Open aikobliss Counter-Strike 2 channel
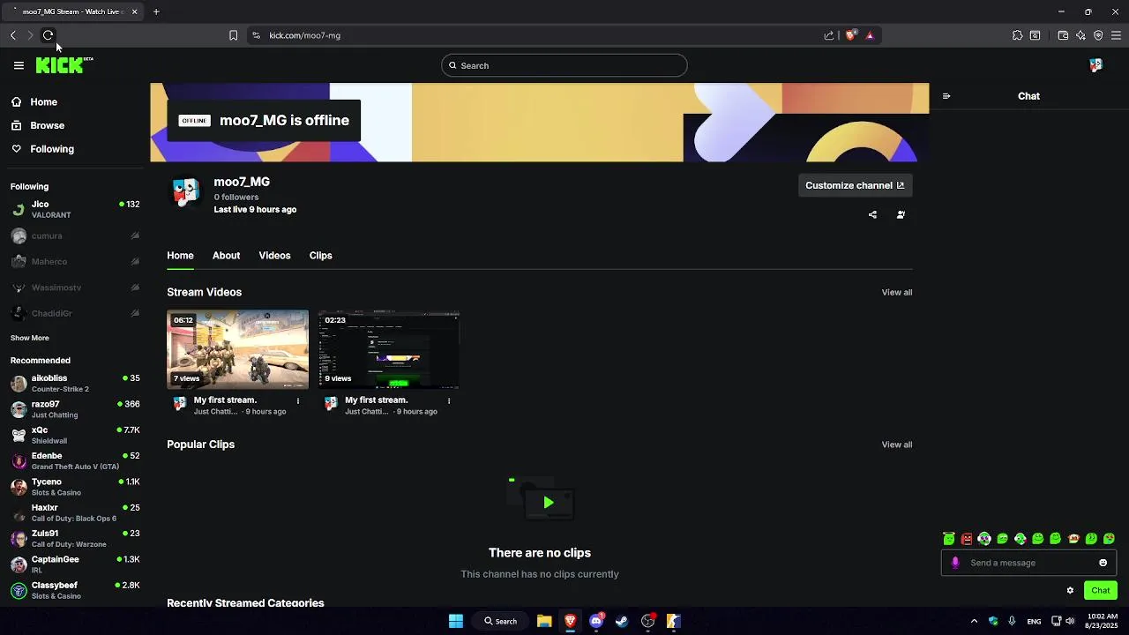1129x635 pixels. [75, 383]
